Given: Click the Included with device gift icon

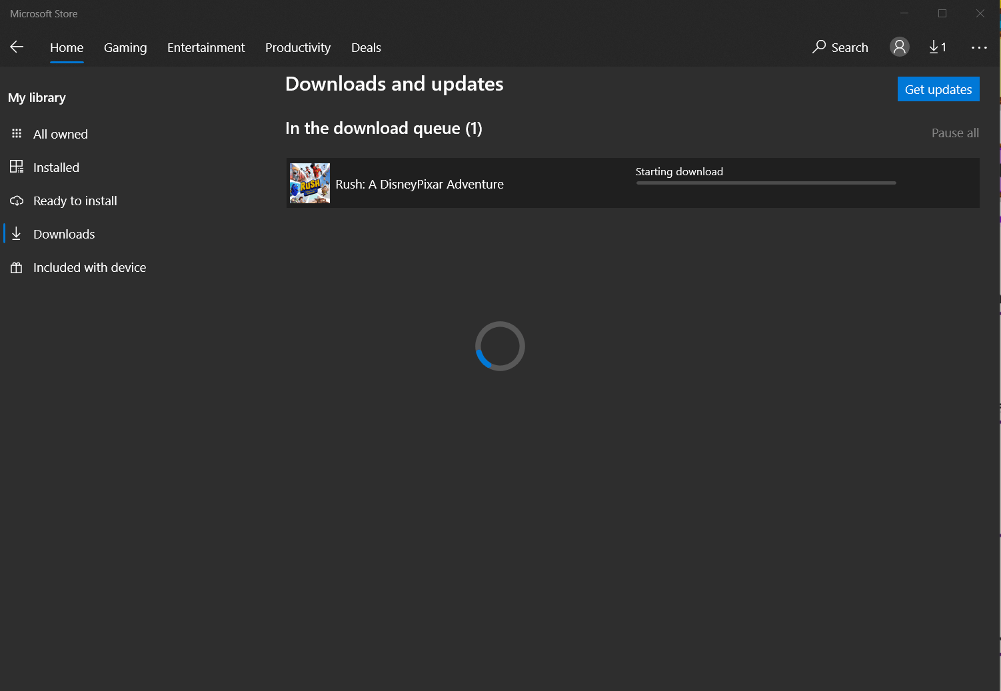Looking at the screenshot, I should (17, 267).
